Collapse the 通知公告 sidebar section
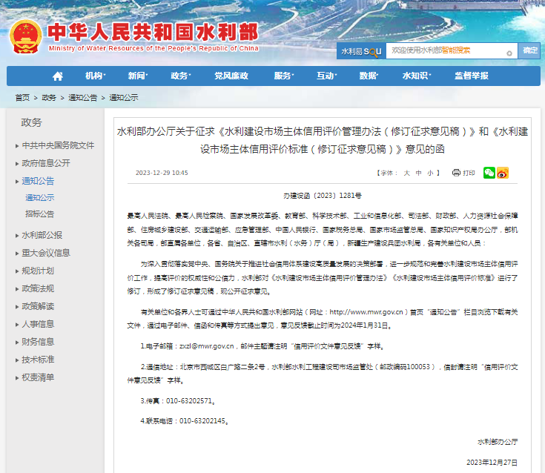The image size is (545, 473). point(37,181)
